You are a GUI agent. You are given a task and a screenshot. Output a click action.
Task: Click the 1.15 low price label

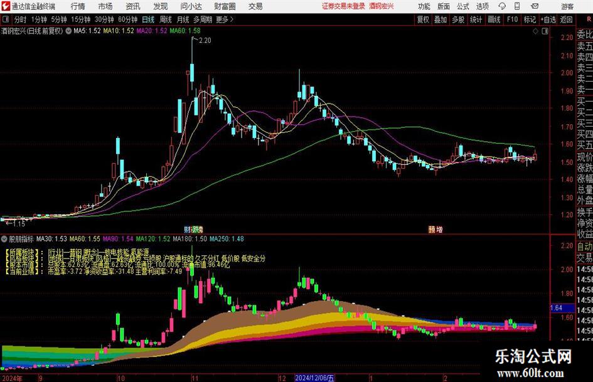19,224
